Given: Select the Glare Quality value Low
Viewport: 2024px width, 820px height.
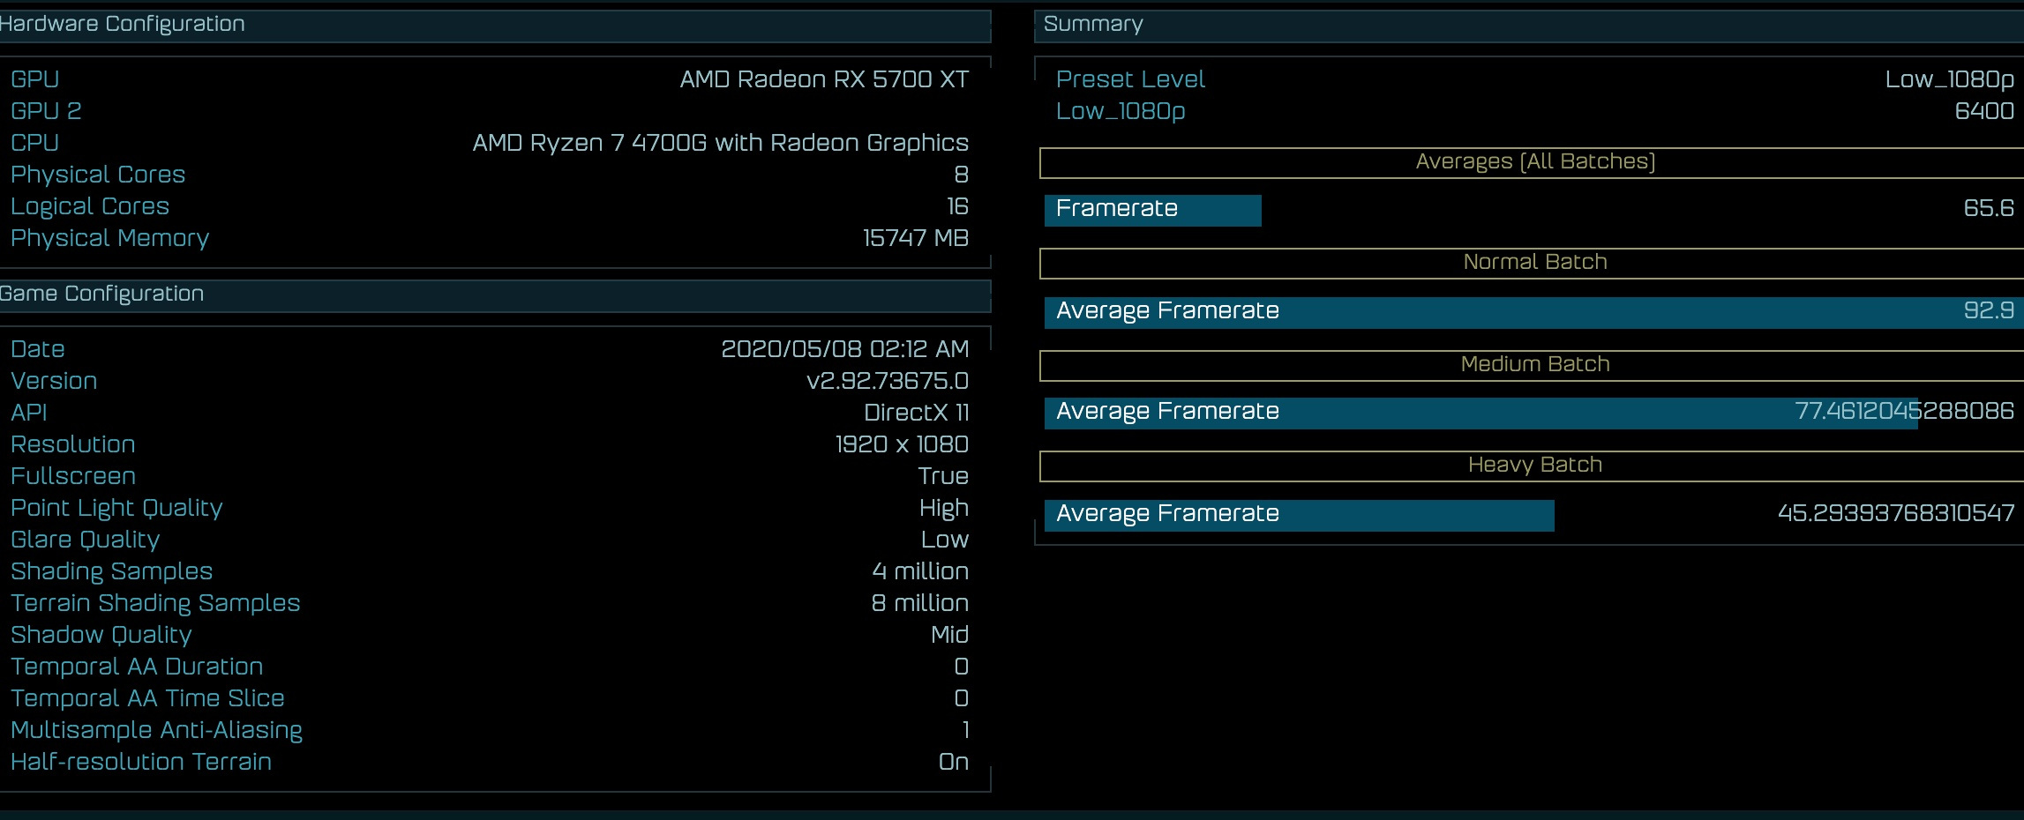Looking at the screenshot, I should click(x=945, y=540).
